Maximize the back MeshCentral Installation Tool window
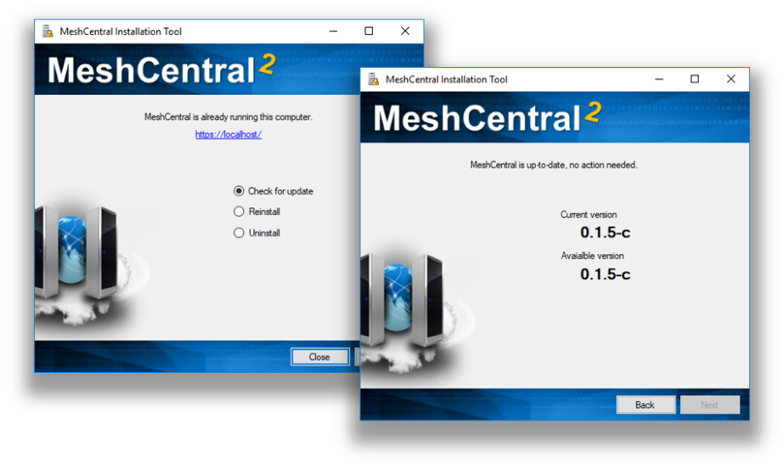The height and width of the screenshot is (468, 784). click(x=369, y=31)
